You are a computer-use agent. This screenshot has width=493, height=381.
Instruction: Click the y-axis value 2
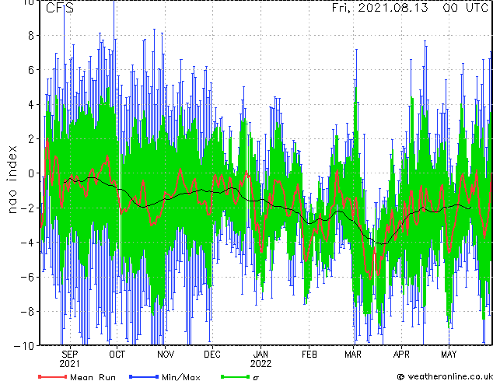pyautogui.click(x=31, y=139)
